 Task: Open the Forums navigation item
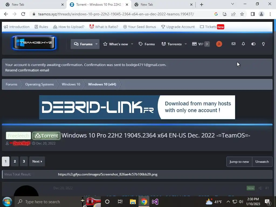coord(83,44)
